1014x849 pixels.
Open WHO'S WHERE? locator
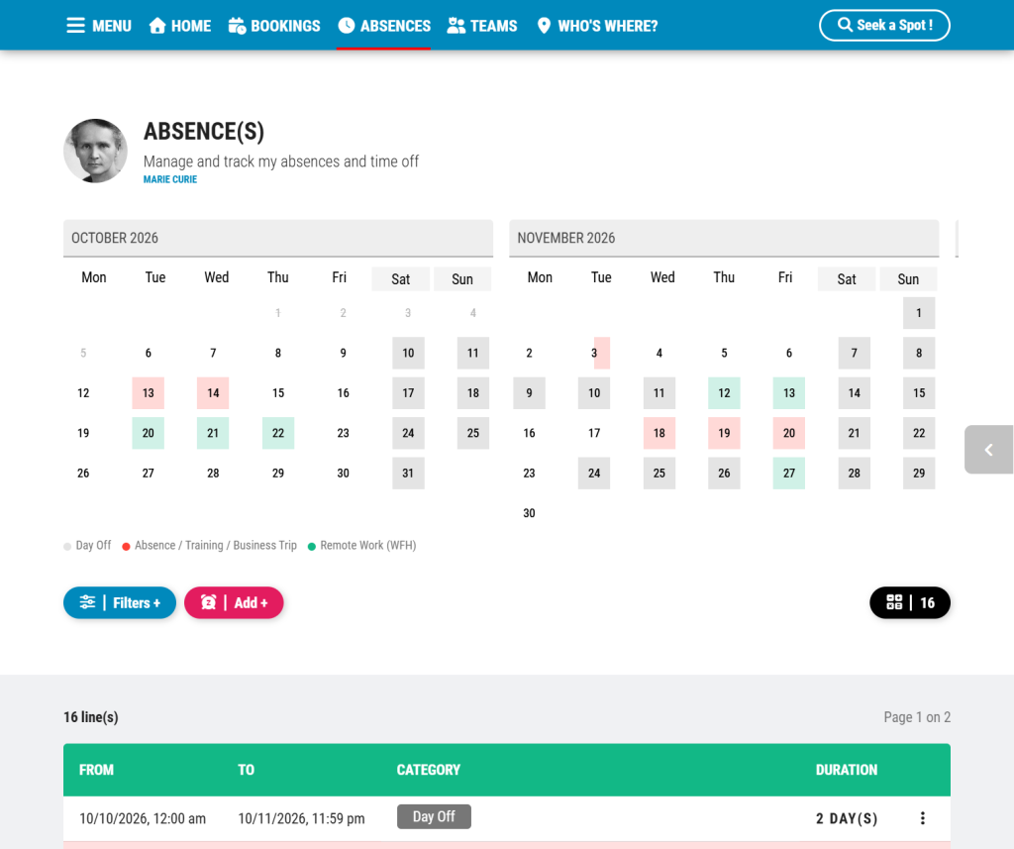597,26
